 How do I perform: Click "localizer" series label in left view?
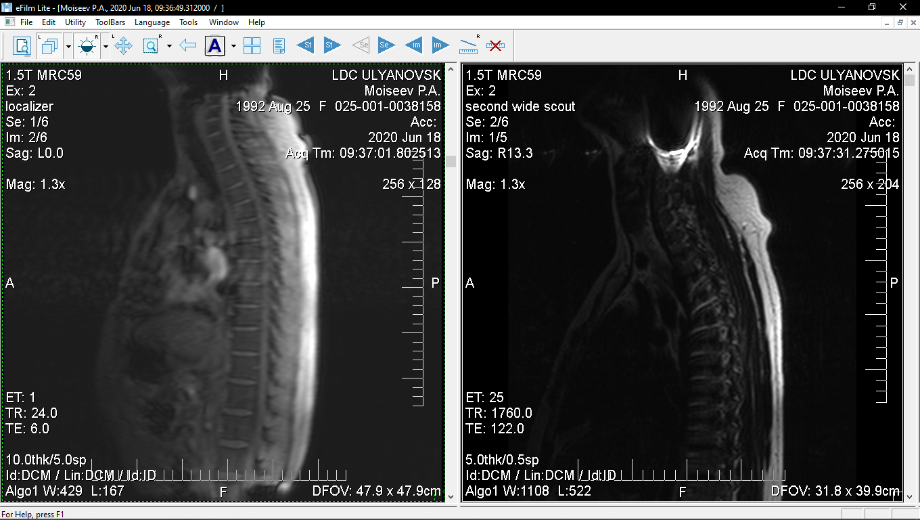click(29, 106)
